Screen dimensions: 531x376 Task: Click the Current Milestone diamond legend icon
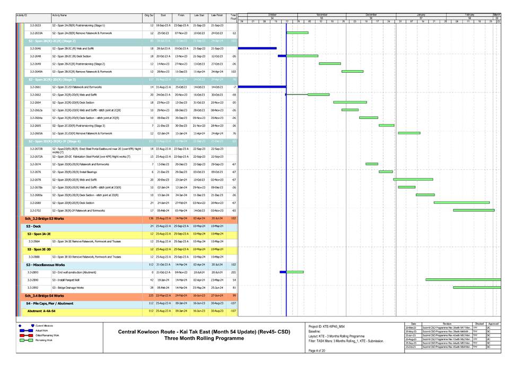click(x=20, y=325)
